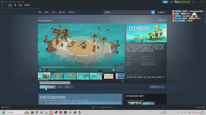This screenshot has width=206, height=115.
Task: Enter fullscreen in the video player
Action: click(x=122, y=70)
